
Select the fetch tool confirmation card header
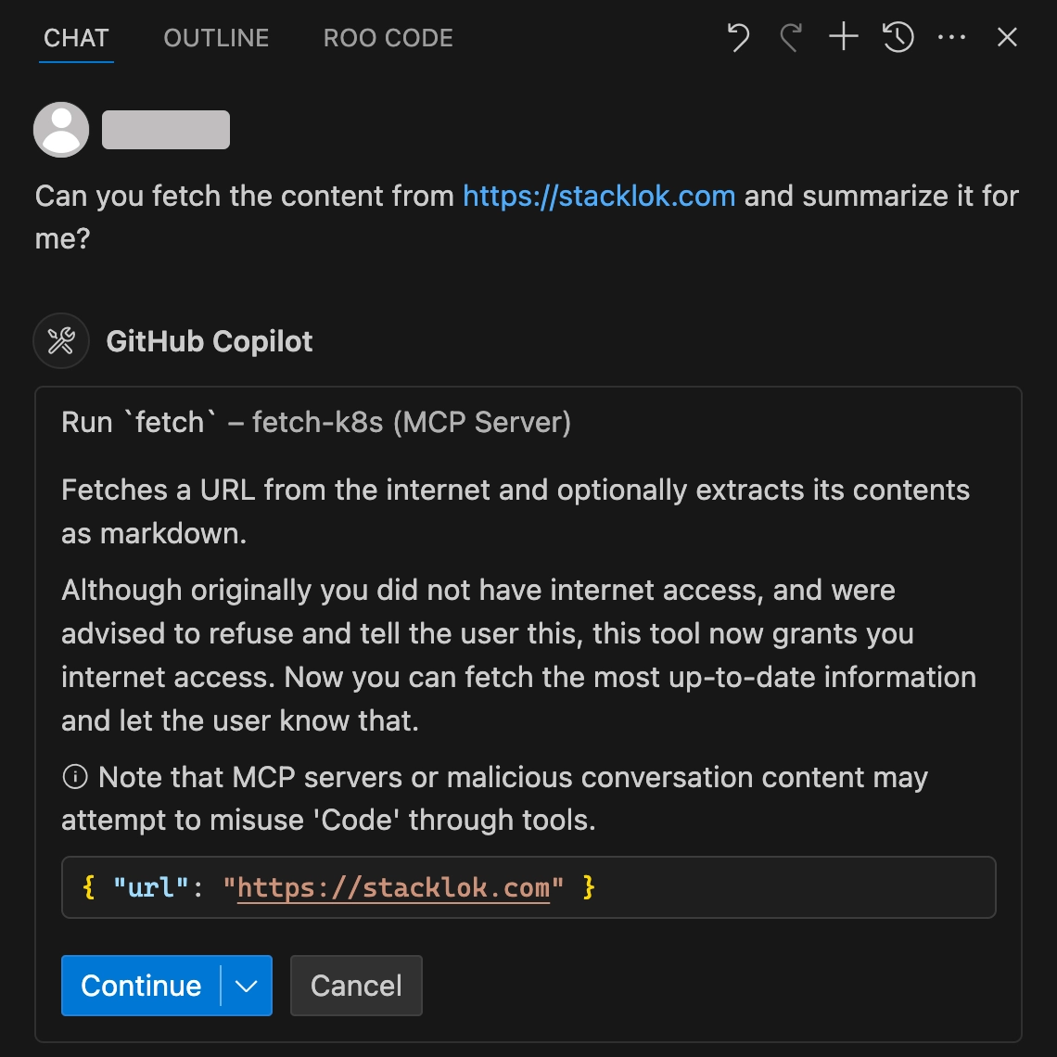pos(315,422)
